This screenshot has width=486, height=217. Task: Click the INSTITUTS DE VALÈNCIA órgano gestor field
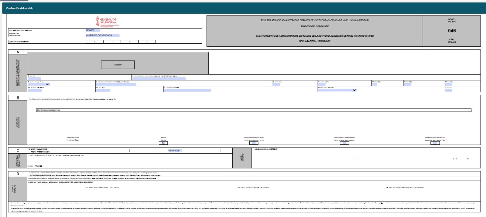tap(103, 36)
